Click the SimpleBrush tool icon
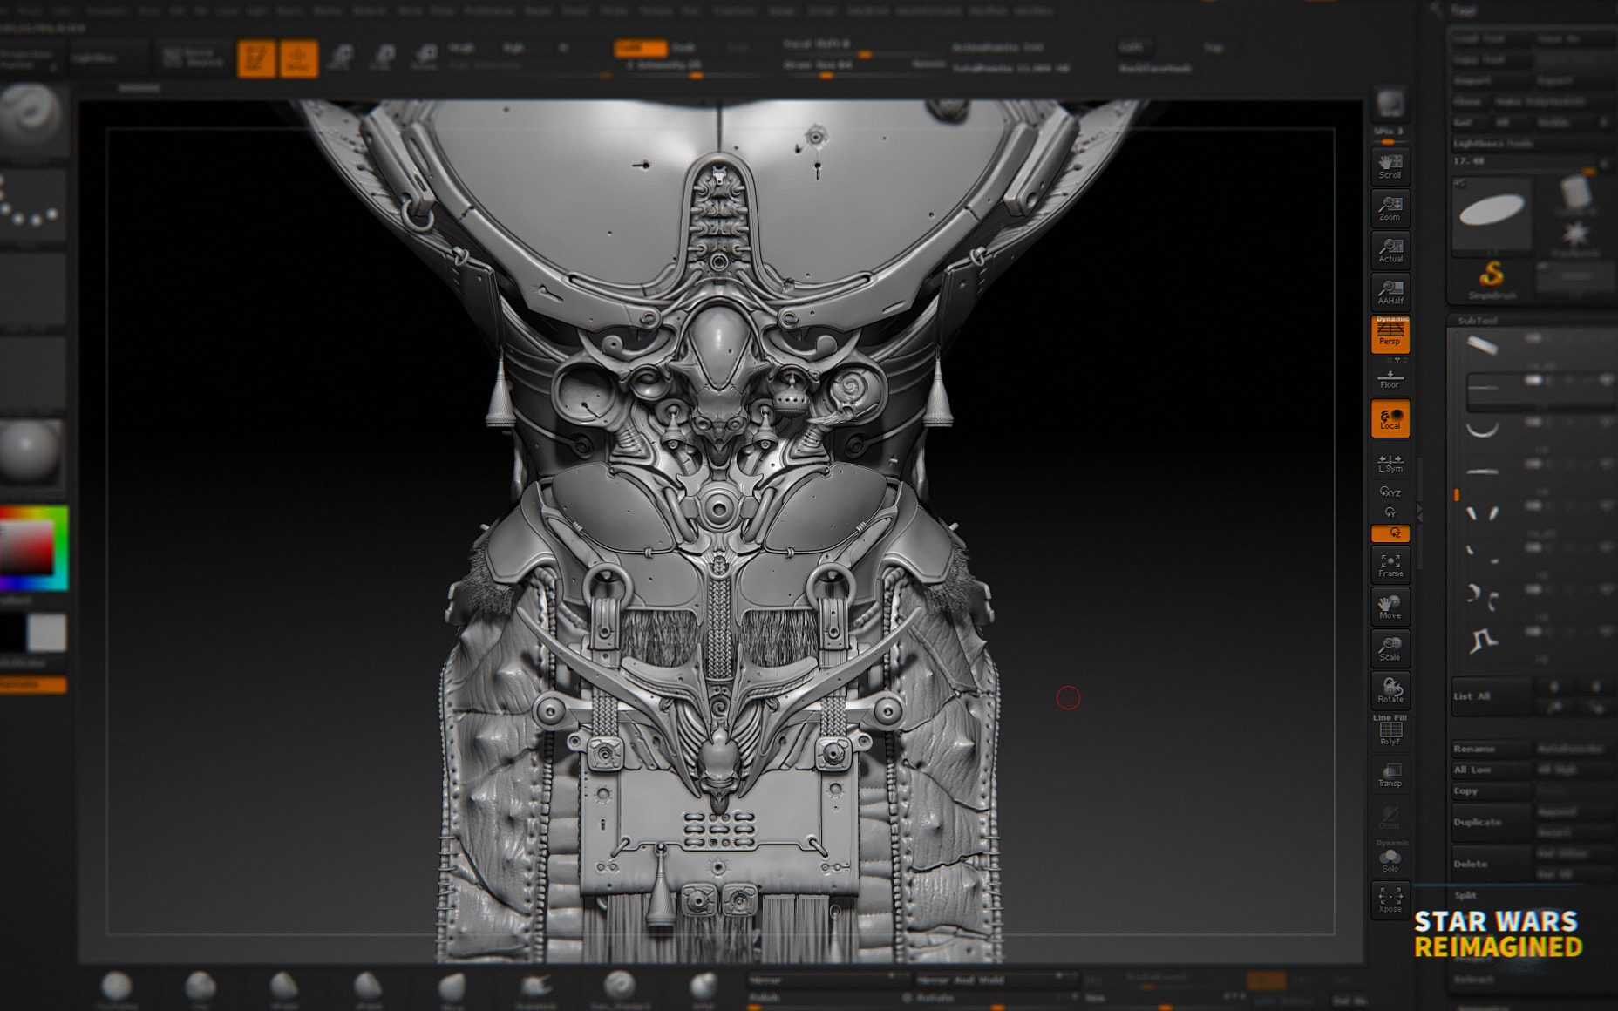The width and height of the screenshot is (1618, 1011). [x=1492, y=279]
